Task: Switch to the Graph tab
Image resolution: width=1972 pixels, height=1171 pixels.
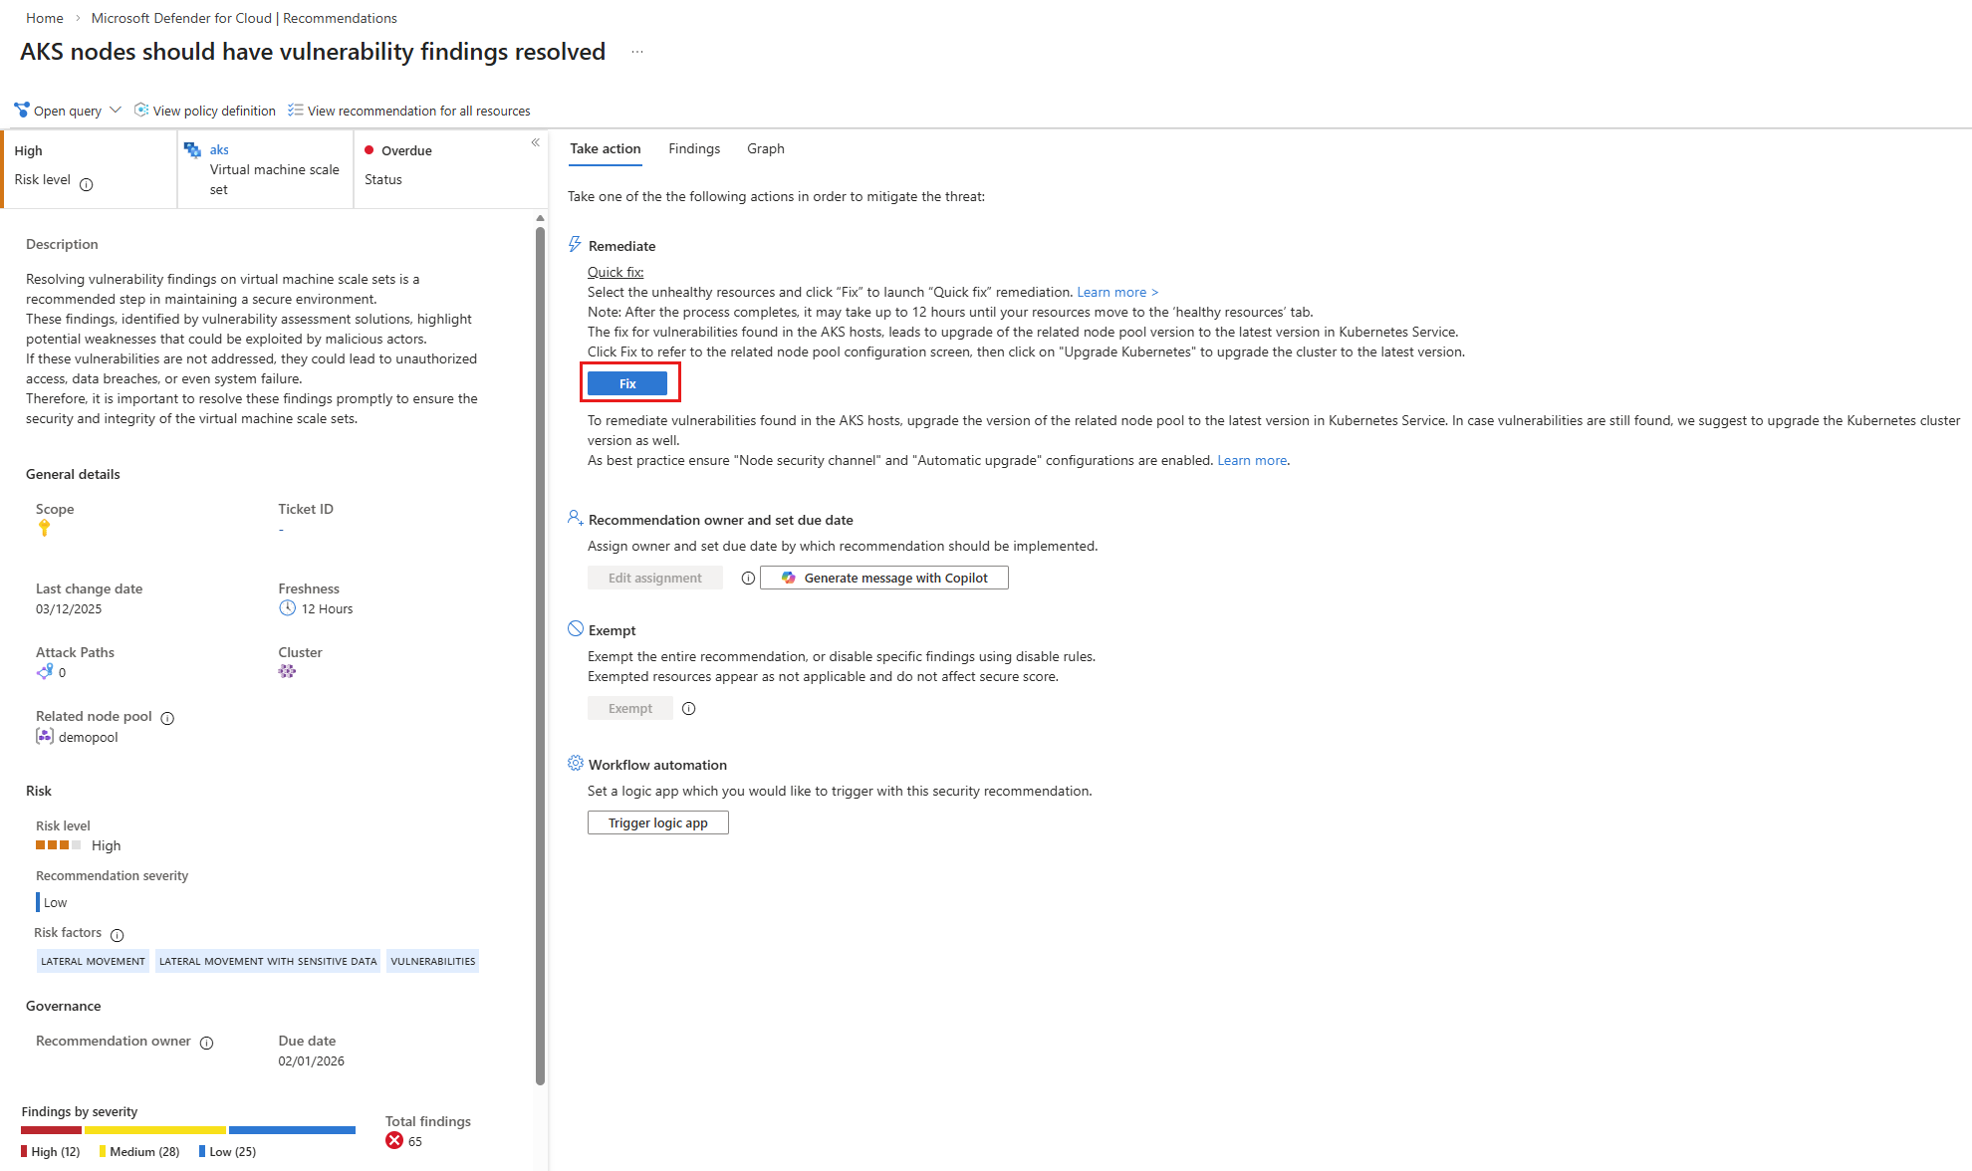Action: pyautogui.click(x=766, y=148)
